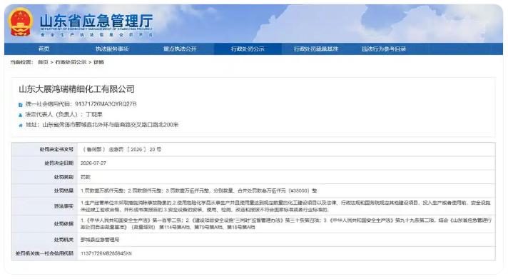Click the 处罚结果 row label
This screenshot has width=508, height=279.
point(63,191)
